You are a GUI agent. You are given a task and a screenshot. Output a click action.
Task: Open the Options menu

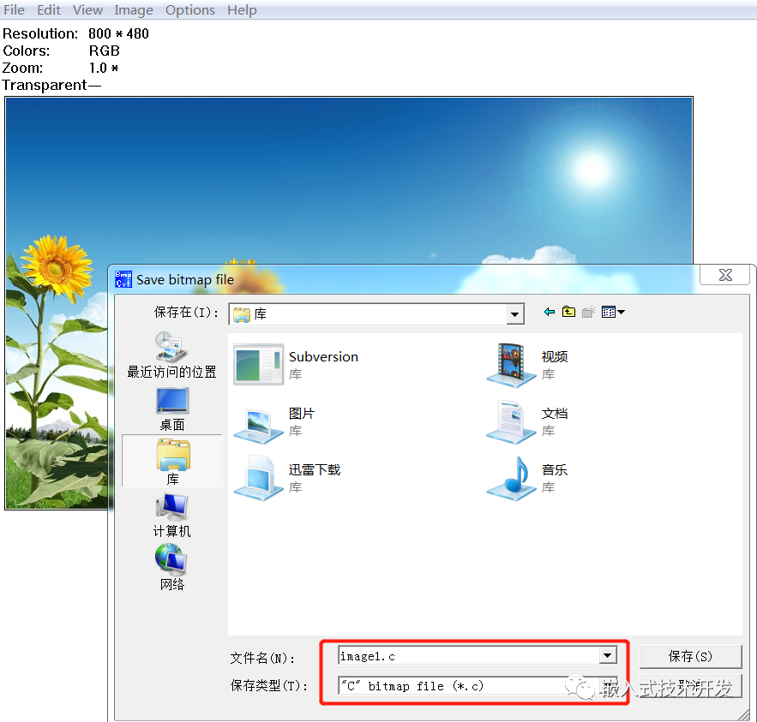[x=189, y=9]
